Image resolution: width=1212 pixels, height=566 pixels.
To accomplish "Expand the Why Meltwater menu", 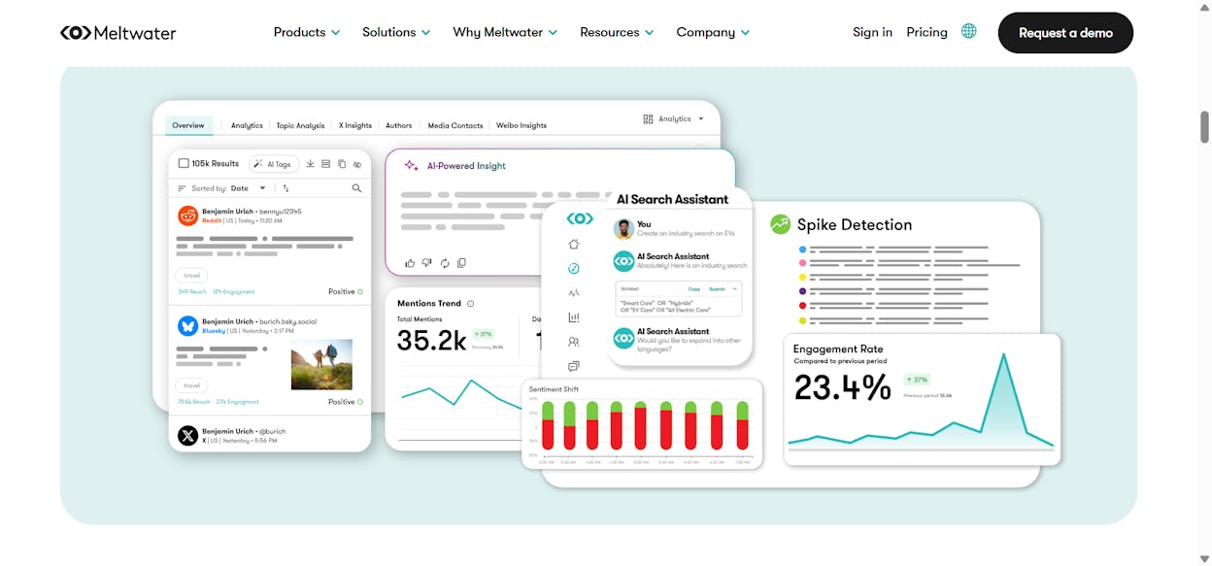I will pos(505,32).
